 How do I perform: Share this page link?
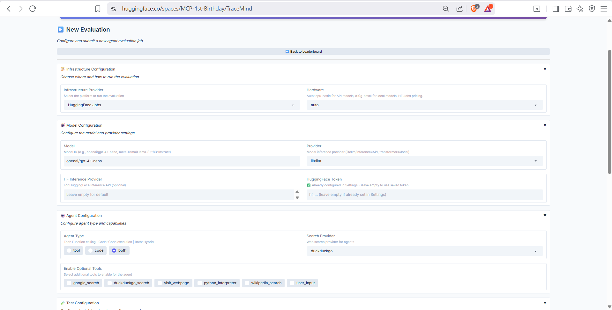459,9
